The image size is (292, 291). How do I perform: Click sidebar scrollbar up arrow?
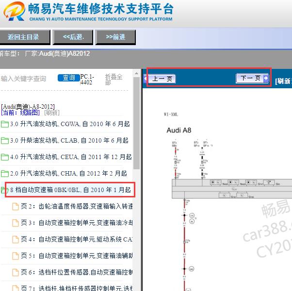(x=136, y=74)
